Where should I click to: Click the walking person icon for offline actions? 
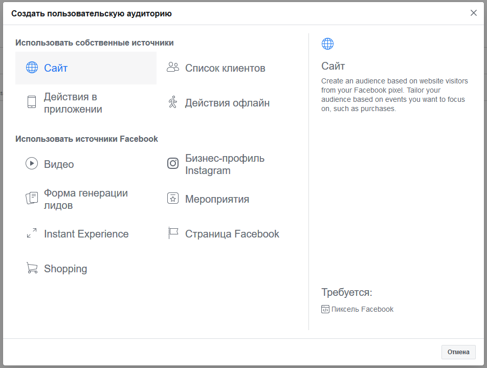coord(173,102)
